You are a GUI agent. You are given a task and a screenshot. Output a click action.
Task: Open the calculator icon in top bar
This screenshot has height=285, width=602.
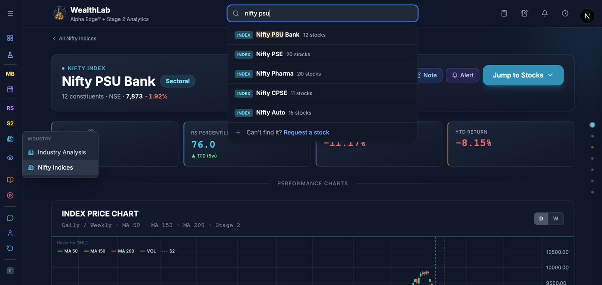504,13
